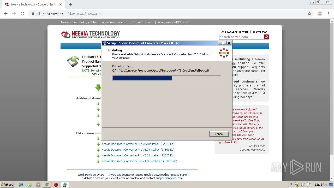Screen dimensions: 334x188
Task: Open the www.neevia.com site link
Action: [x=115, y=22]
